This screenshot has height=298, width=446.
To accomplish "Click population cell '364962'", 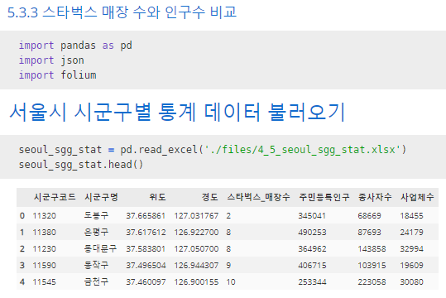I will coord(312,249).
